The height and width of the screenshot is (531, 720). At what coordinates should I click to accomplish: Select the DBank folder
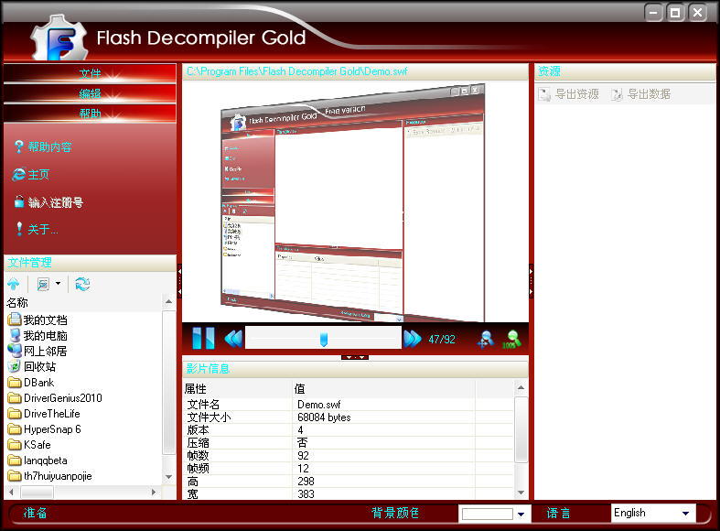tap(31, 382)
